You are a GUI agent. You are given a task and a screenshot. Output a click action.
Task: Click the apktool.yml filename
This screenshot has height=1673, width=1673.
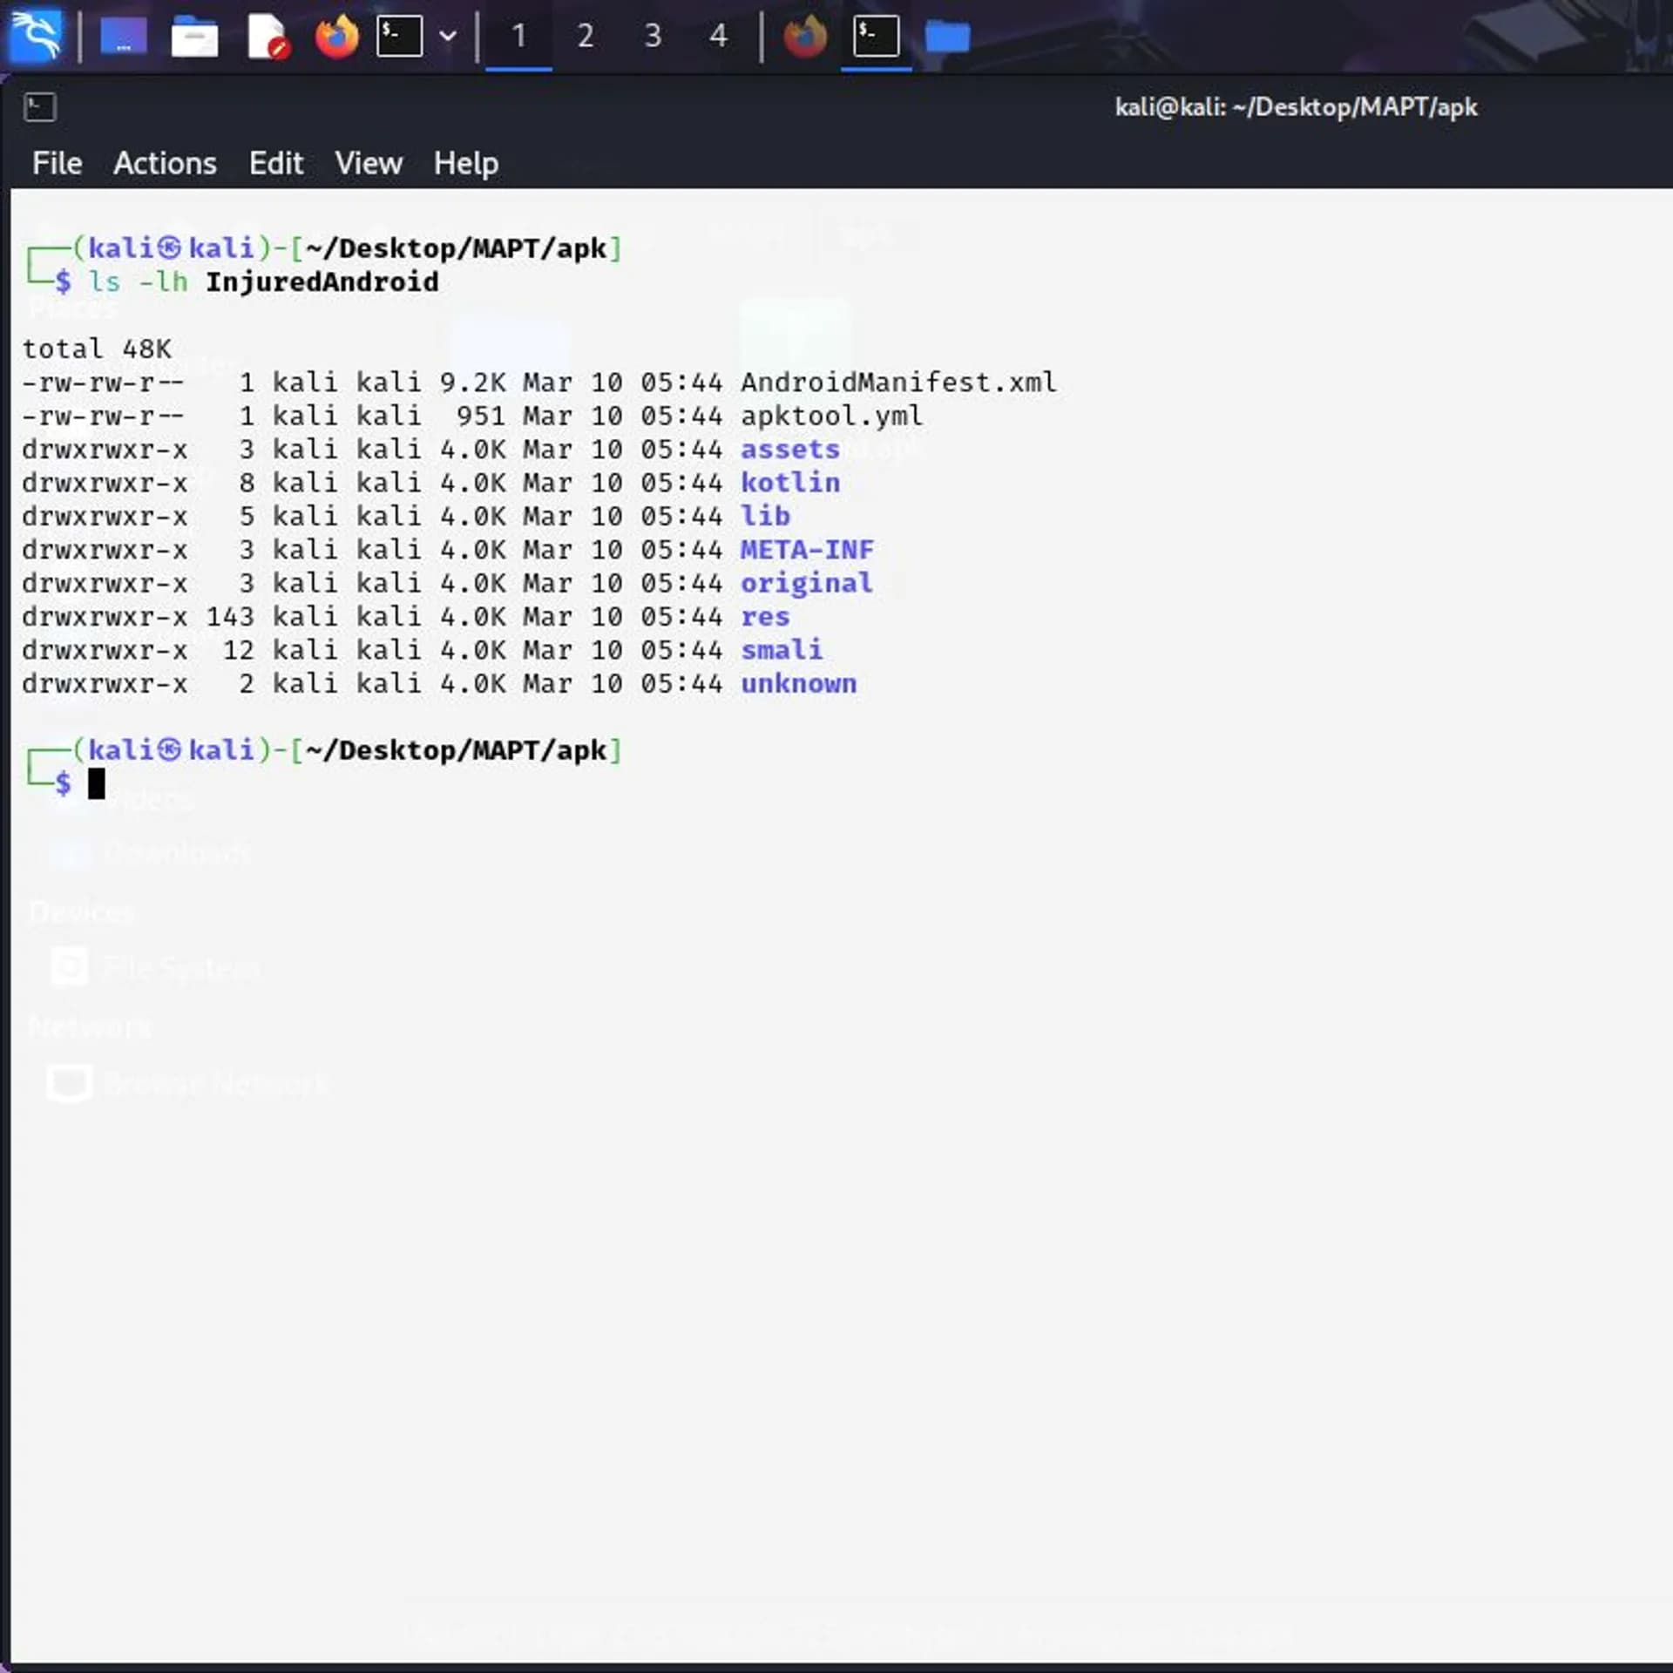coord(831,416)
